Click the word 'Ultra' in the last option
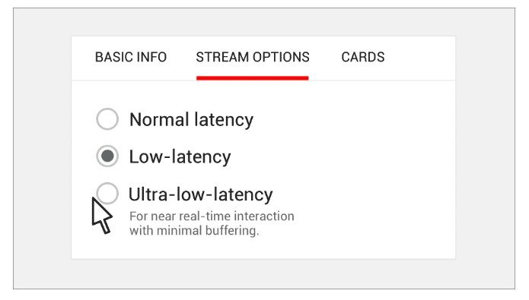Image resolution: width=529 pixels, height=300 pixels. [x=148, y=194]
